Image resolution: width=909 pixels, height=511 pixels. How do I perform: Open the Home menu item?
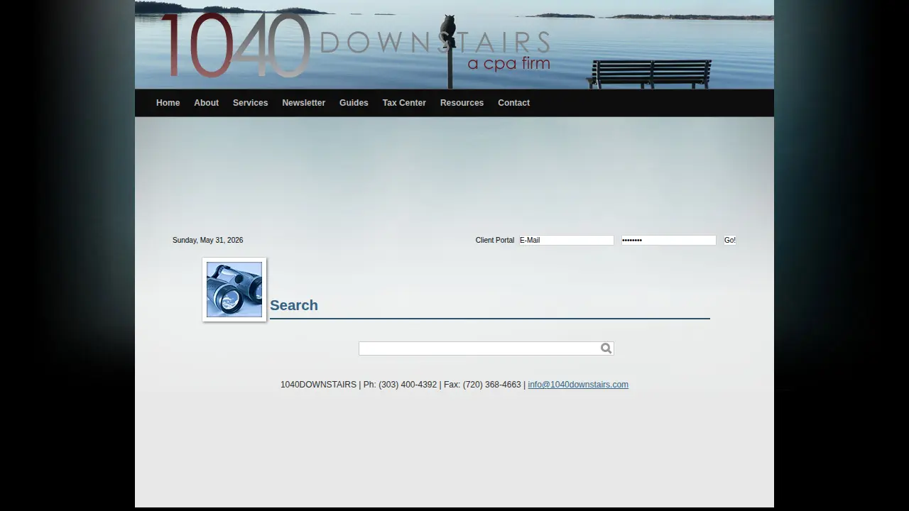point(168,103)
